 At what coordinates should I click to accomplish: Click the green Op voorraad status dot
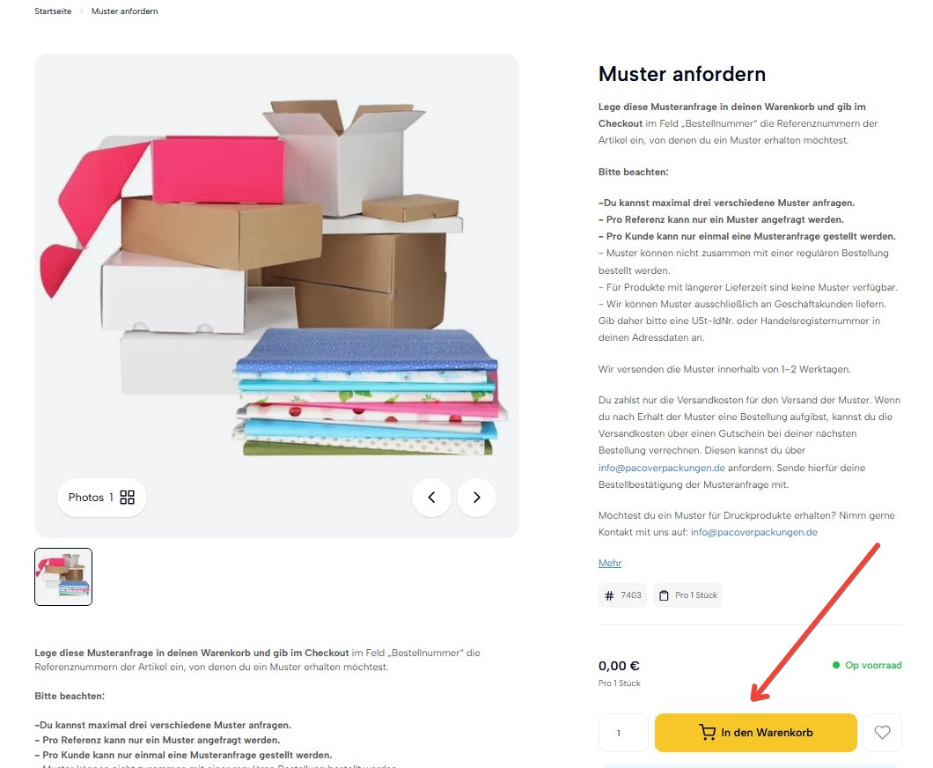(x=836, y=665)
